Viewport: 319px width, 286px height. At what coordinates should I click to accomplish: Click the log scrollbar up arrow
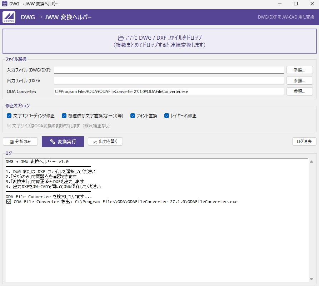tap(311, 162)
